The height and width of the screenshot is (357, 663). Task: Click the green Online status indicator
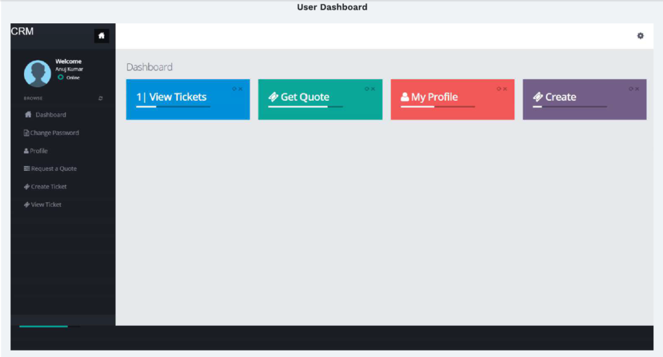point(60,78)
